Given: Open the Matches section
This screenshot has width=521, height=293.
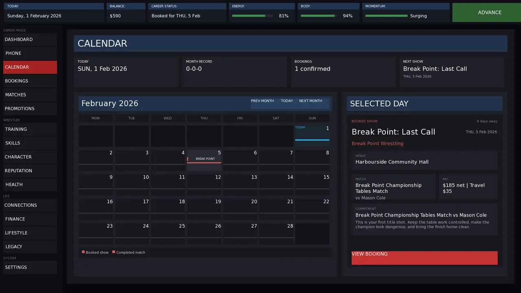Looking at the screenshot, I should [x=30, y=95].
